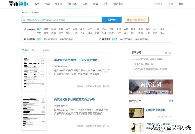The width and height of the screenshot is (195, 134).
Task: Click the template search input field
Action: (61, 20)
